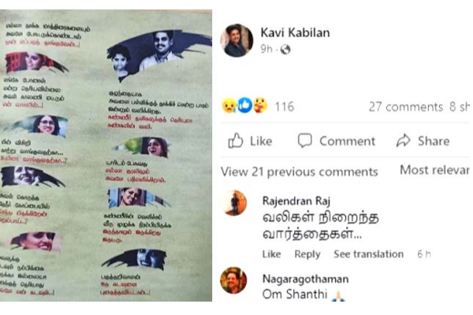Open Kavi Kabilan's profile picture
The image size is (473, 315).
(x=237, y=40)
